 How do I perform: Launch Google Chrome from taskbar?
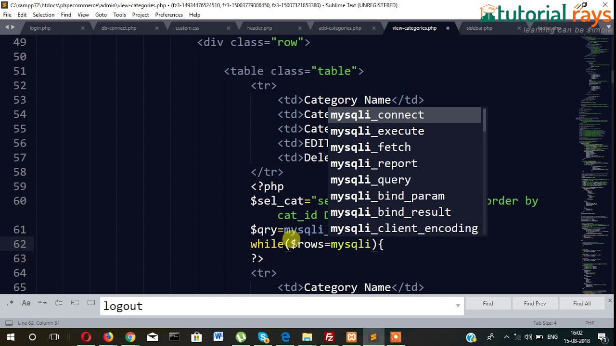(130, 337)
